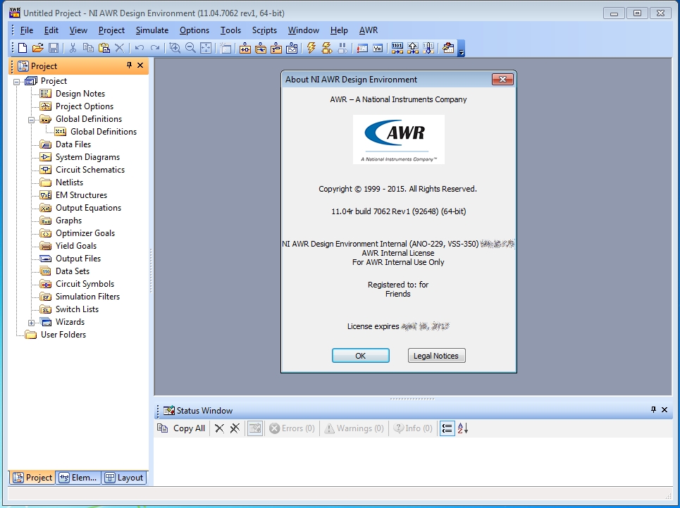Click the Tune Tool toolbar icon
The width and height of the screenshot is (680, 508).
(361, 48)
